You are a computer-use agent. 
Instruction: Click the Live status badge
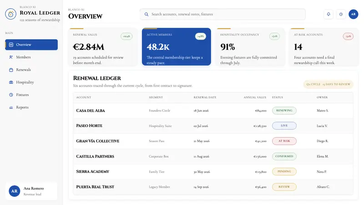(284, 126)
